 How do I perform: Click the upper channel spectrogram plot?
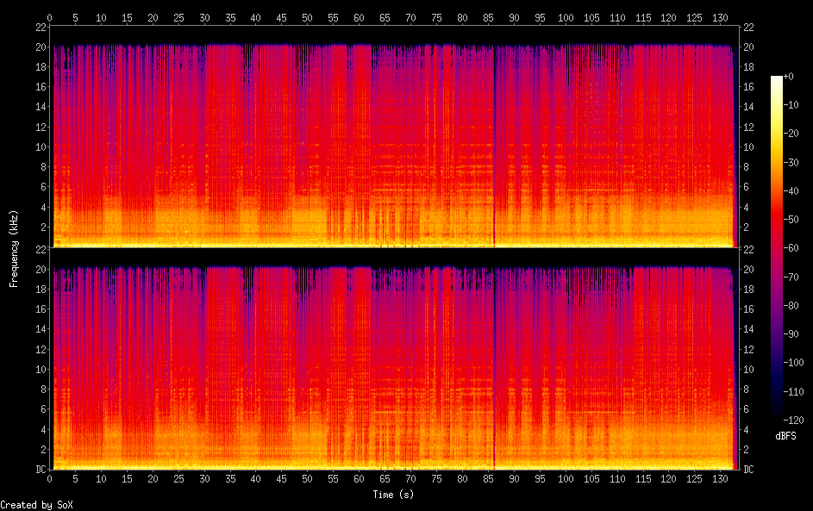[394, 136]
